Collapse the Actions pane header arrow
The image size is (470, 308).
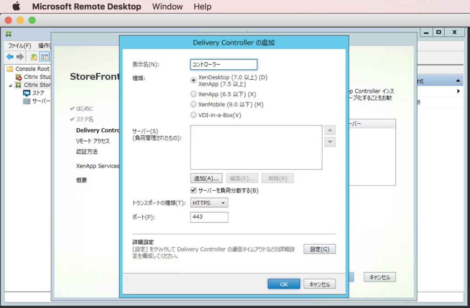pyautogui.click(x=458, y=81)
